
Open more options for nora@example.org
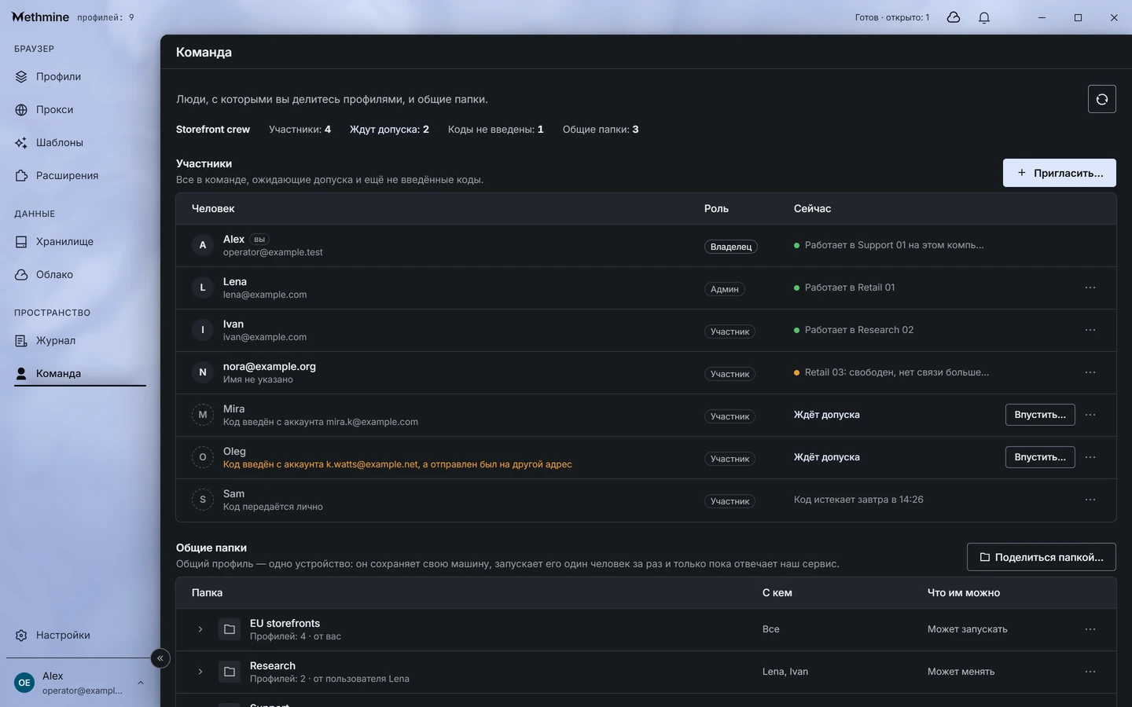coord(1090,372)
